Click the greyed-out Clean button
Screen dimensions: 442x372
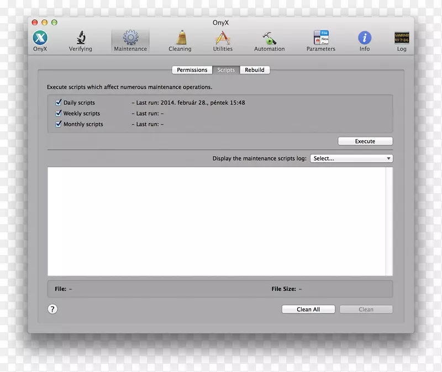point(366,309)
